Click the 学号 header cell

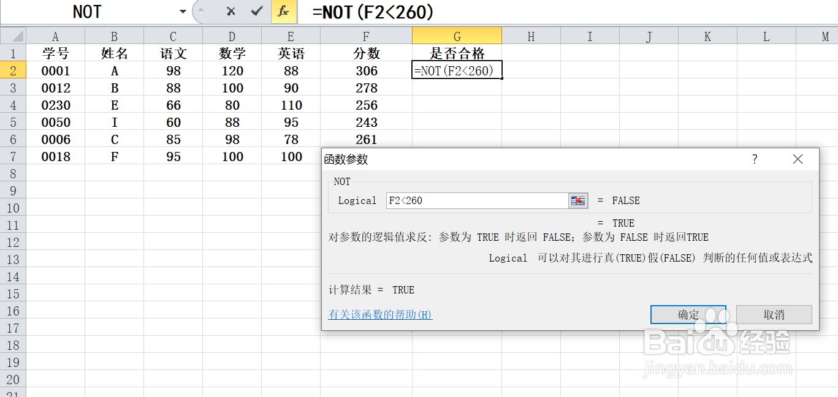tap(55, 53)
